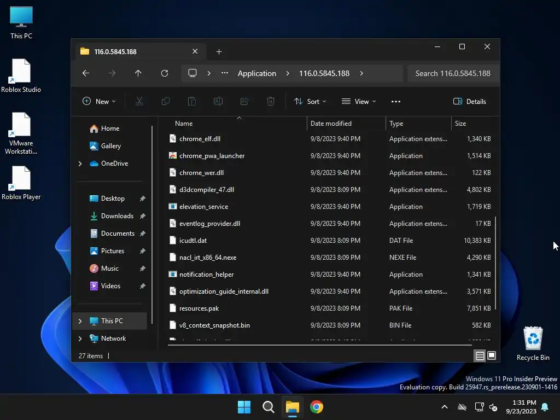
Task: Open Home in the navigation pane
Action: point(110,129)
